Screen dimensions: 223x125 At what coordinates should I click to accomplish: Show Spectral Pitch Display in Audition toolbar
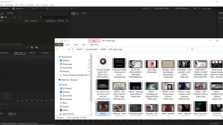(x=37, y=8)
